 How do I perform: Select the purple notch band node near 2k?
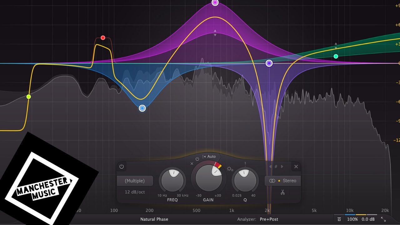[269, 63]
